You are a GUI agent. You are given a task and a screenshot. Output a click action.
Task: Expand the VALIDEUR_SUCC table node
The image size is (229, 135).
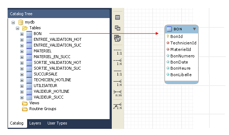tap(22, 98)
